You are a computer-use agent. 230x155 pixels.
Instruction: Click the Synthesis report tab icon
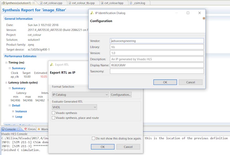(x=3, y=3)
